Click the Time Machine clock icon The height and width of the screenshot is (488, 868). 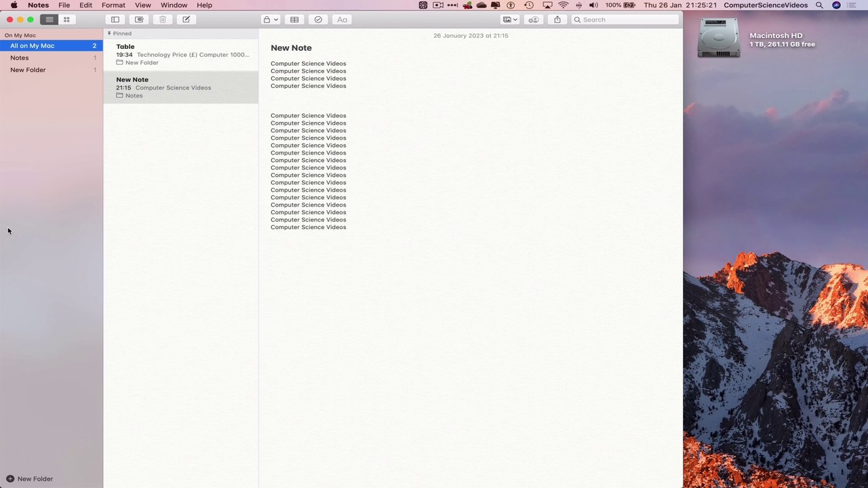point(529,5)
